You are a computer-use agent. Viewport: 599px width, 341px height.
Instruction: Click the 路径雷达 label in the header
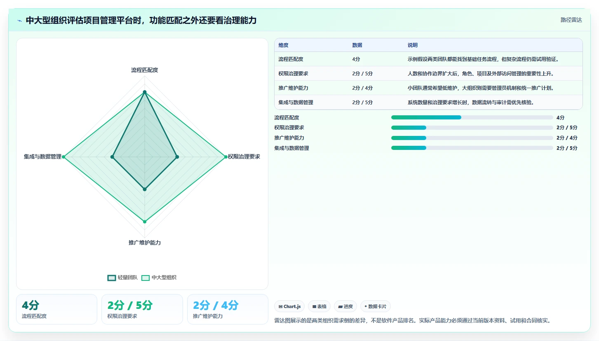click(571, 20)
